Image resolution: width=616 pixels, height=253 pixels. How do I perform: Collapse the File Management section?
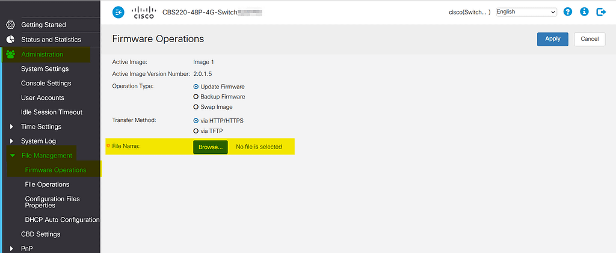[12, 156]
